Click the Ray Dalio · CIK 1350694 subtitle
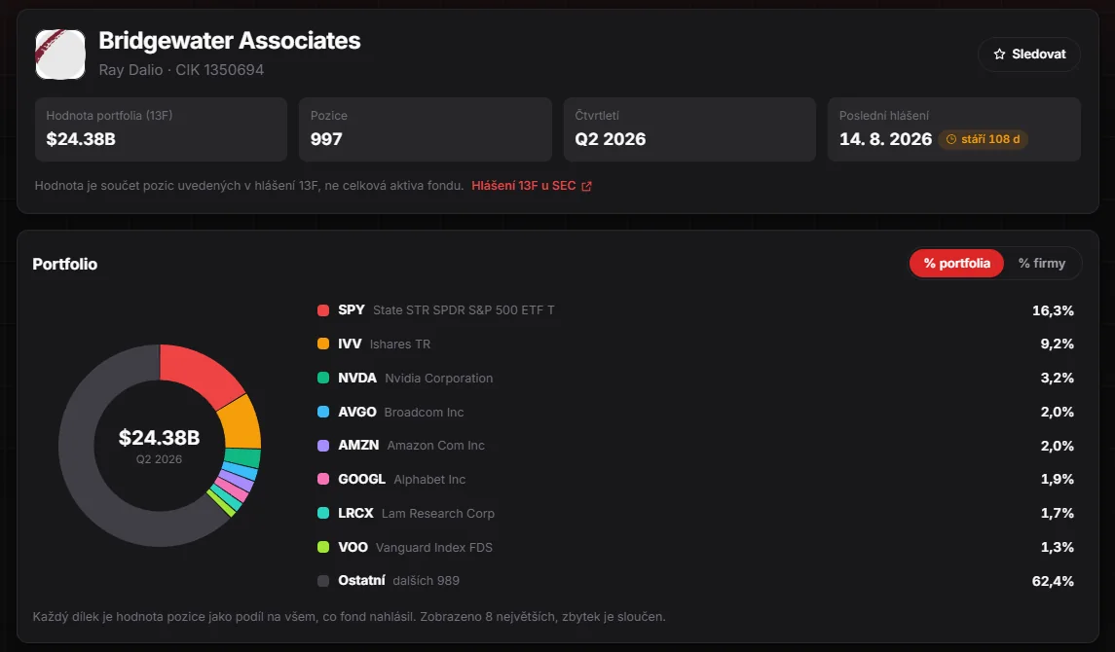This screenshot has height=652, width=1115. click(181, 70)
